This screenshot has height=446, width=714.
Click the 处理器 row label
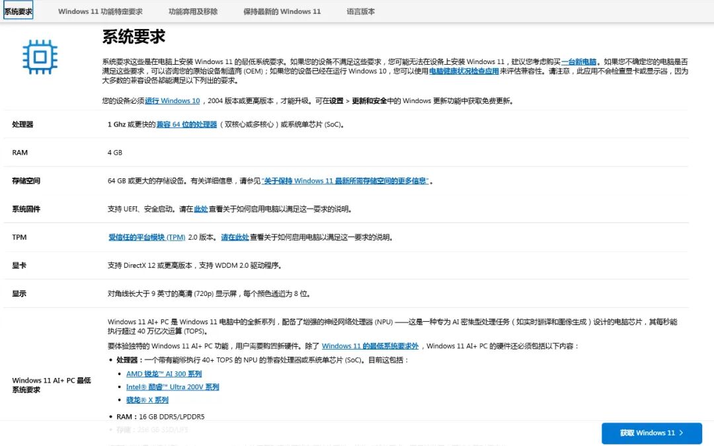[22, 124]
